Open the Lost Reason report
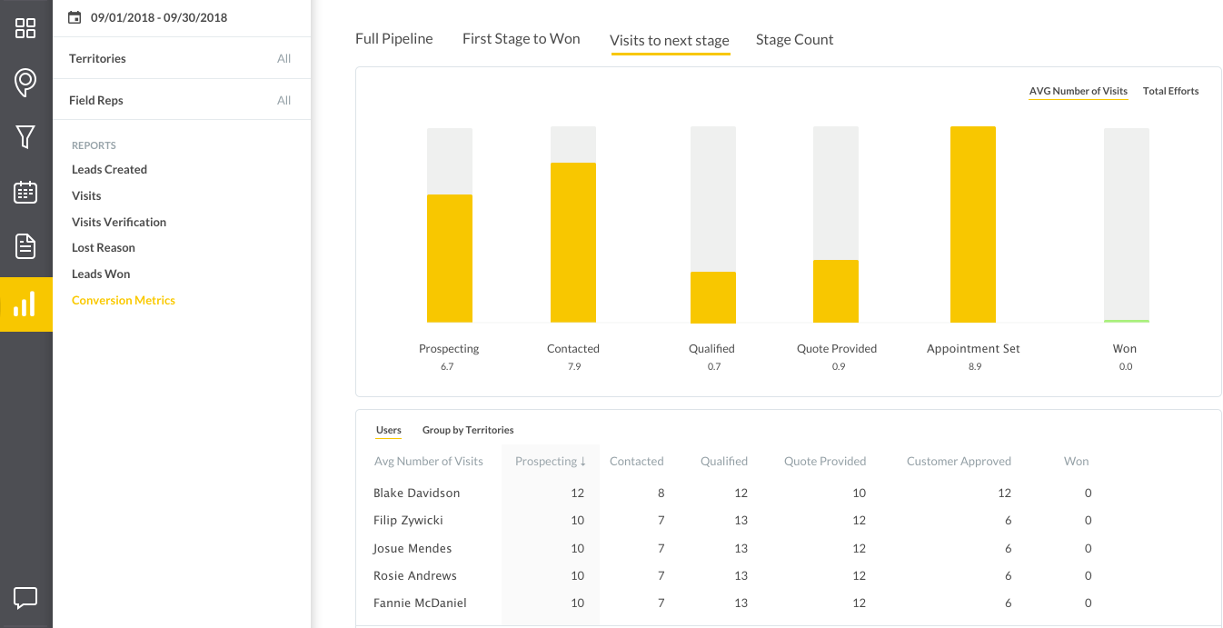Screen dimensions: 1223x628 point(104,247)
